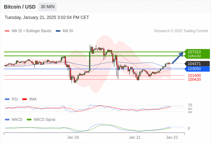
Task: Click the RSI blue legend swatch
Action: (7, 99)
